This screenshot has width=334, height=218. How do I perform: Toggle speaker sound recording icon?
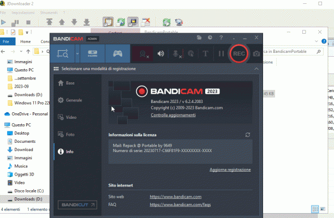click(x=161, y=53)
